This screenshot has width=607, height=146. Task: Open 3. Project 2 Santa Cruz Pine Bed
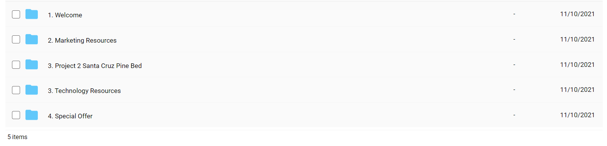95,66
